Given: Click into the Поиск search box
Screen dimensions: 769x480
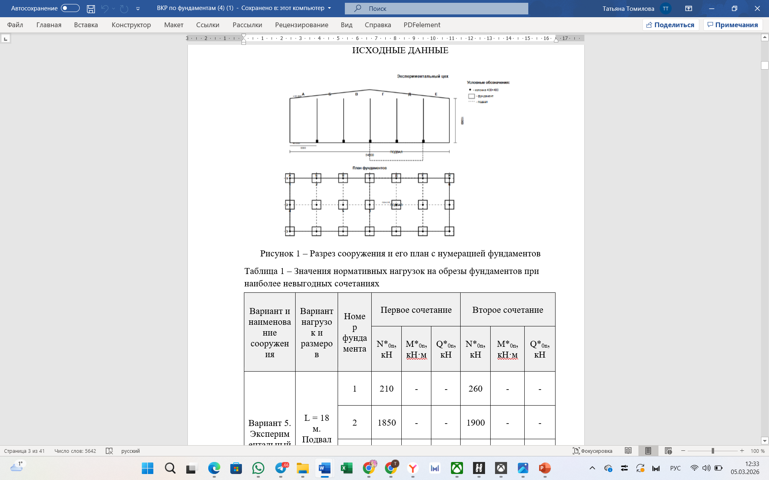Looking at the screenshot, I should pos(437,8).
